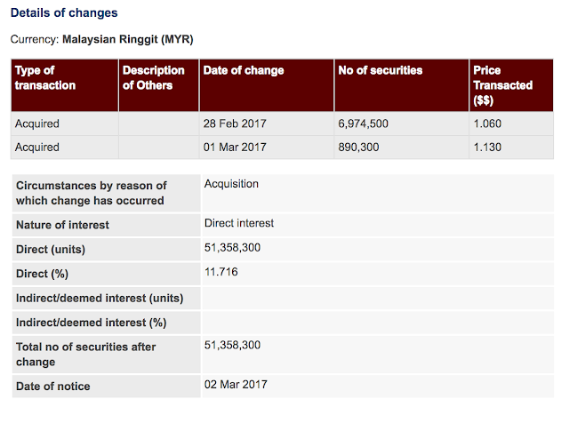This screenshot has height=423, width=569.
Task: Click the "Direct interest" nature value
Action: tap(238, 224)
